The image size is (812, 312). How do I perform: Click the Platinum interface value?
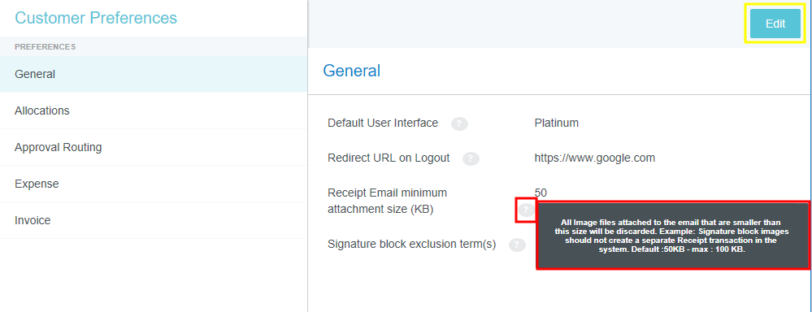556,123
